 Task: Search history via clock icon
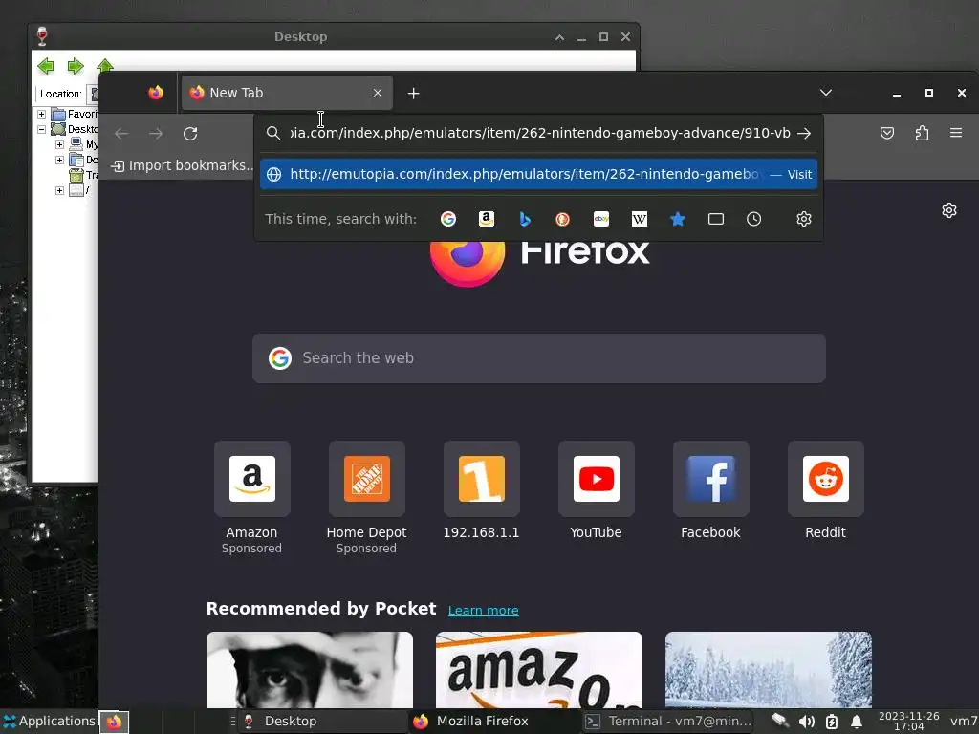coord(753,219)
